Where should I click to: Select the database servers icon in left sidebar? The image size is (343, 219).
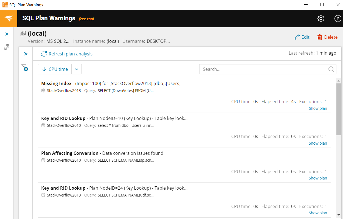(7, 47)
